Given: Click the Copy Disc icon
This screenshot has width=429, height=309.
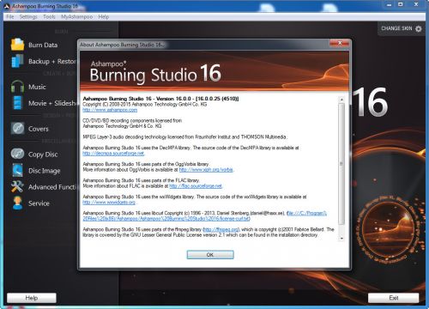Looking at the screenshot, I should click(17, 154).
